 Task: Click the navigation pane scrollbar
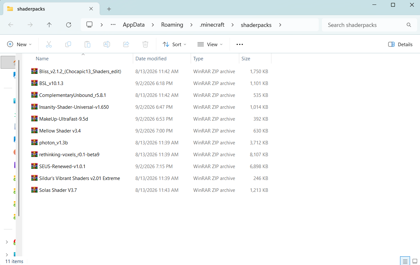[x=19, y=138]
